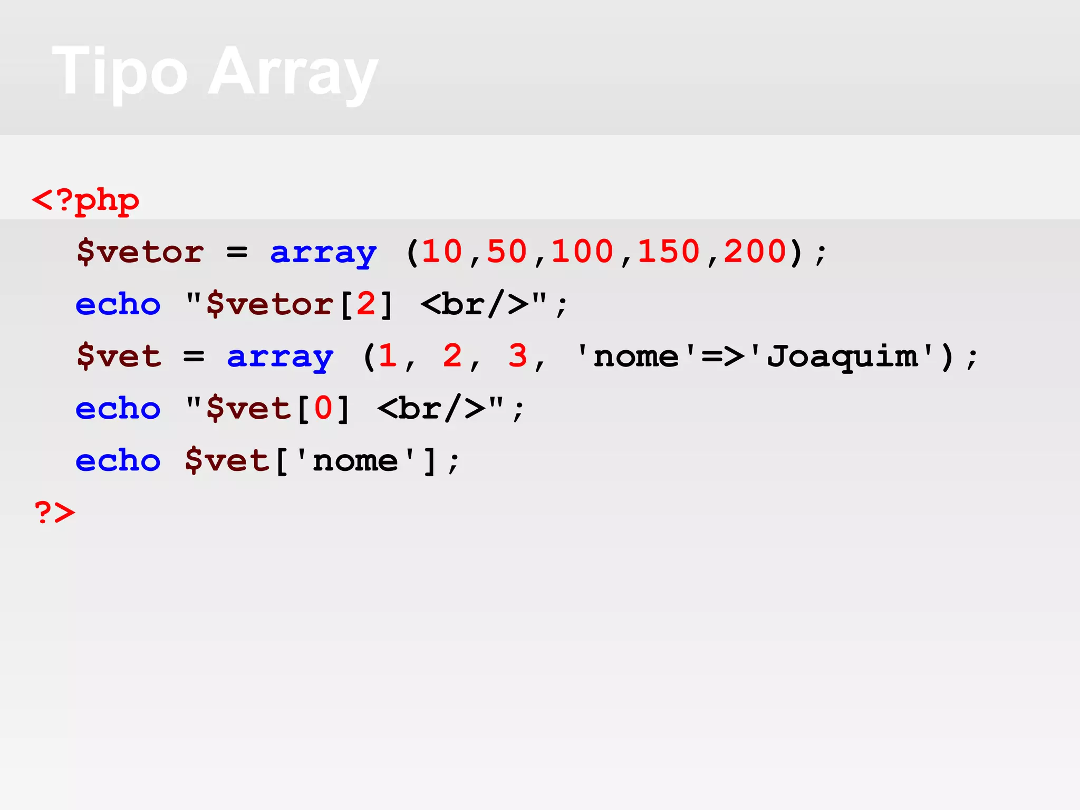Click the number 150 in the first array

coord(669,251)
